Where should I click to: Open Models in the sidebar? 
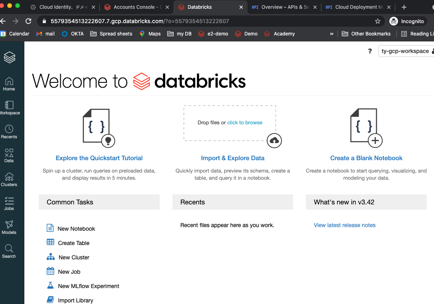[9, 227]
